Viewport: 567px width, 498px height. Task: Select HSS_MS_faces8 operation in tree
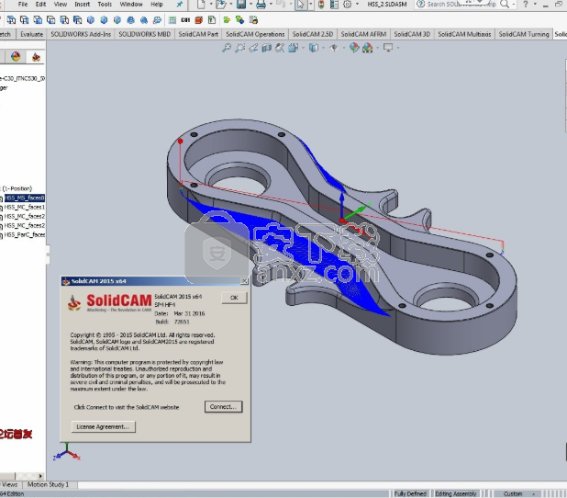(x=25, y=198)
